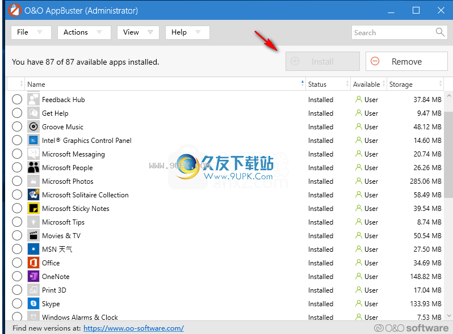Click the Microsoft Tips app icon
The image size is (453, 334).
pyautogui.click(x=33, y=222)
